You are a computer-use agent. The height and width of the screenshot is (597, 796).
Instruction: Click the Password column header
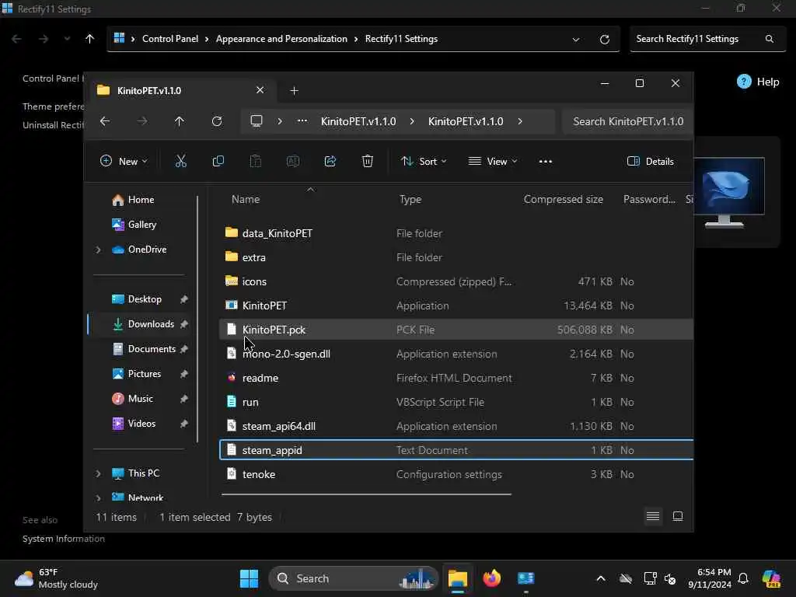[649, 200]
